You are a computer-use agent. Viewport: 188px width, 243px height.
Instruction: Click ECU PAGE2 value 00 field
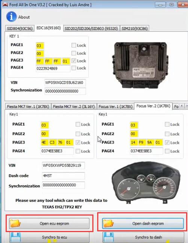coord(40,54)
